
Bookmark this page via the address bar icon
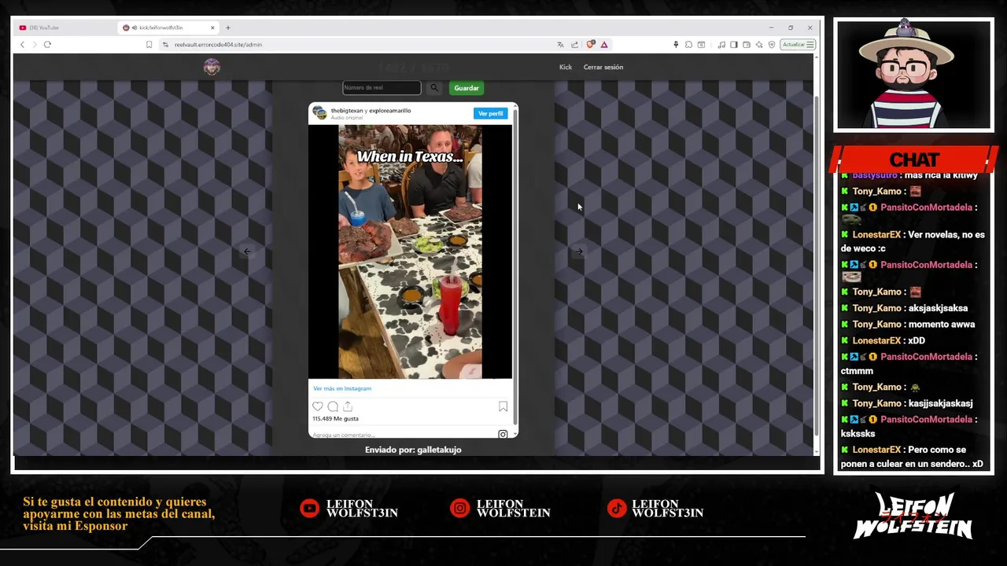point(149,44)
